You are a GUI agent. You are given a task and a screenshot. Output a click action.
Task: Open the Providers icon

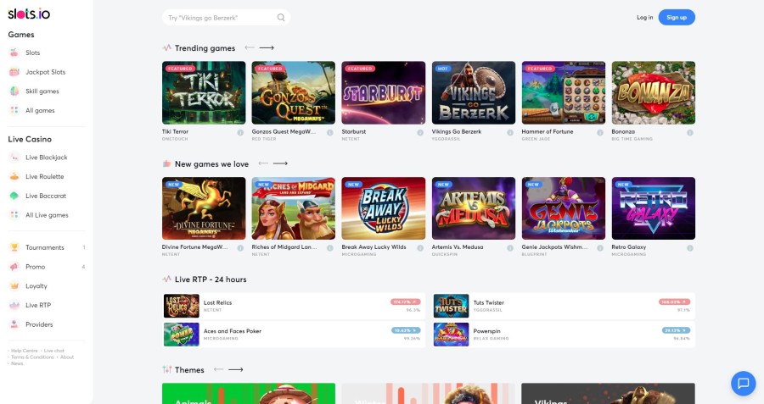14,324
